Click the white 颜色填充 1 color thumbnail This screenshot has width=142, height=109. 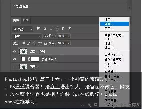pyautogui.click(x=23, y=59)
